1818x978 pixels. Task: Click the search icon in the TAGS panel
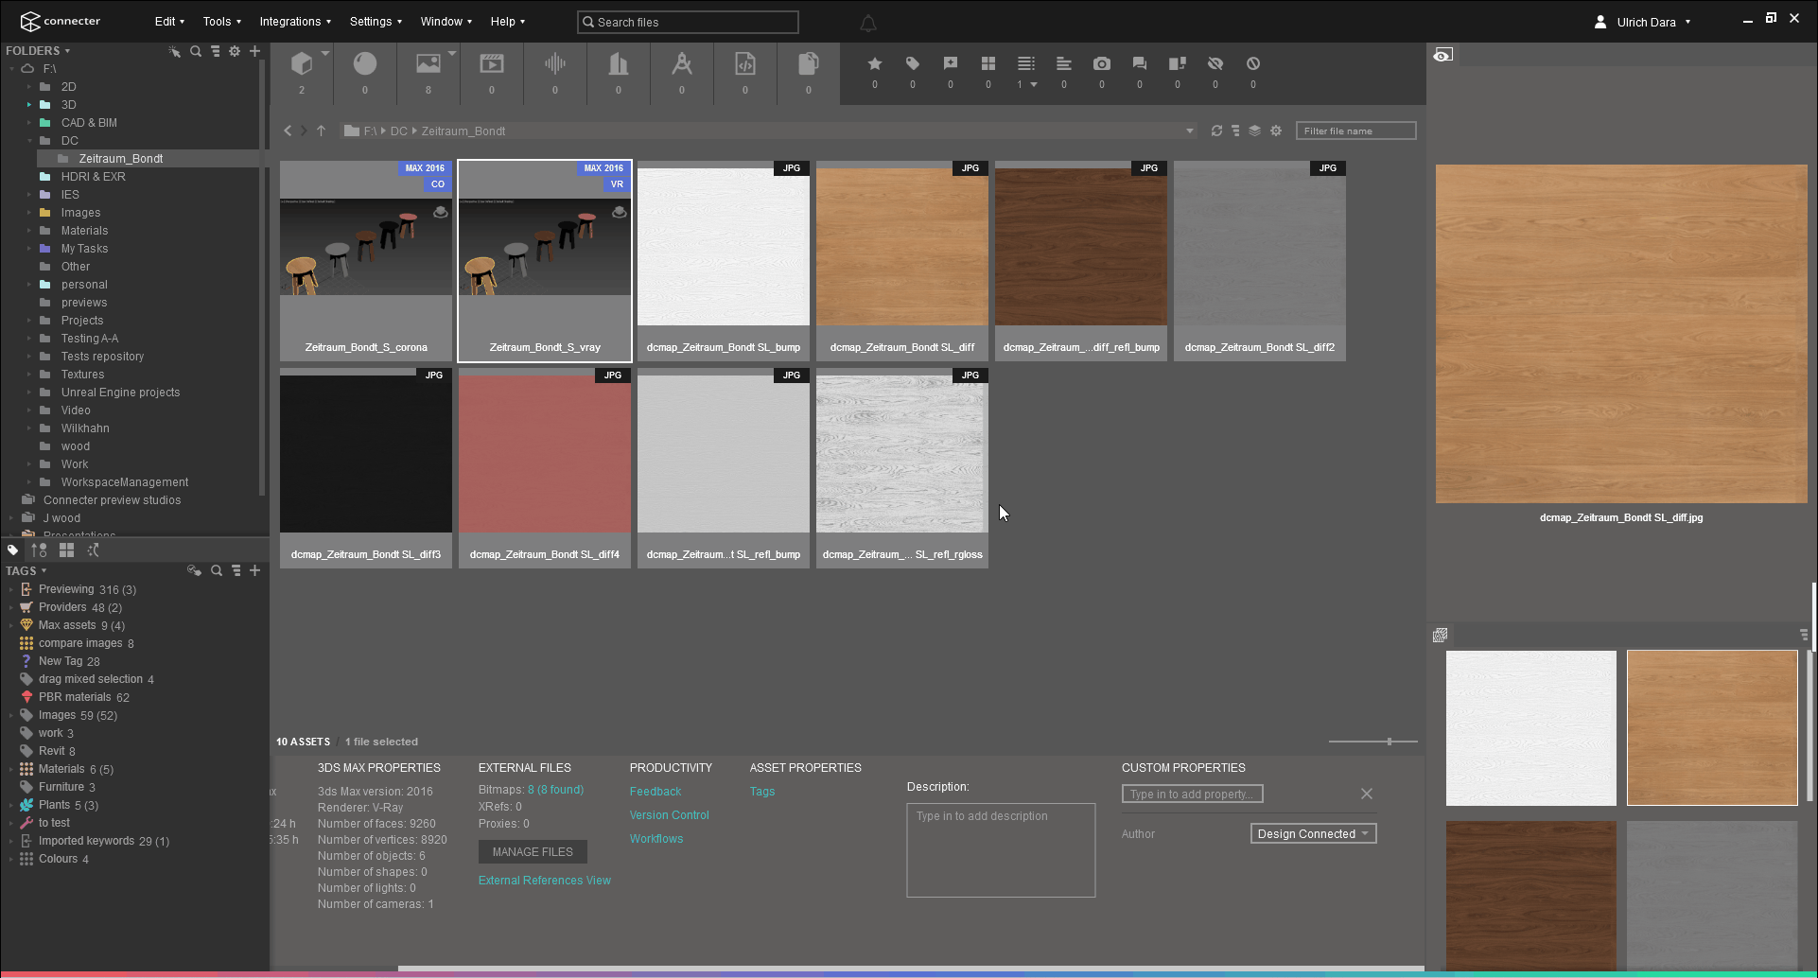(x=216, y=570)
